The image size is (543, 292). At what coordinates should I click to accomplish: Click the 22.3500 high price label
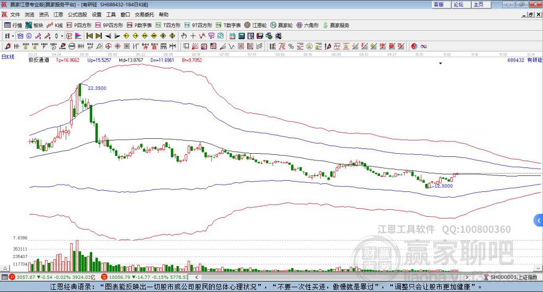point(97,88)
